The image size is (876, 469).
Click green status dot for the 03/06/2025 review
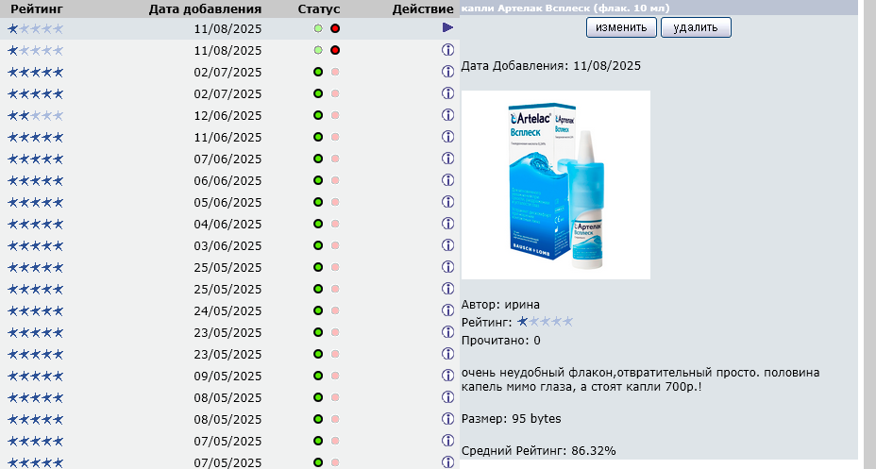pos(318,245)
